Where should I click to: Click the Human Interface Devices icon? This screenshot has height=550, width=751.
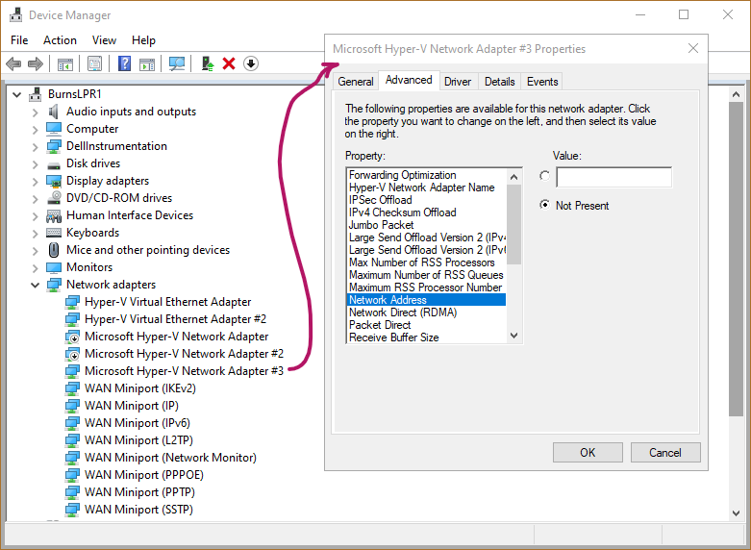click(x=54, y=216)
